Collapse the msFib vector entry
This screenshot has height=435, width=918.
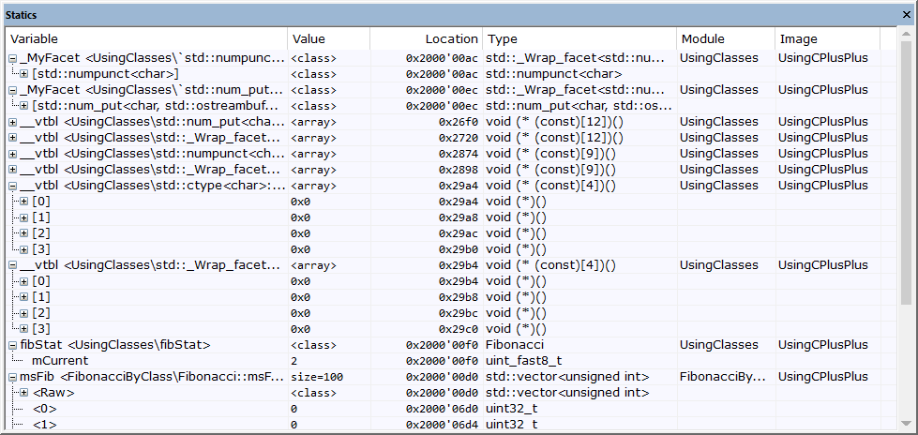coord(13,377)
